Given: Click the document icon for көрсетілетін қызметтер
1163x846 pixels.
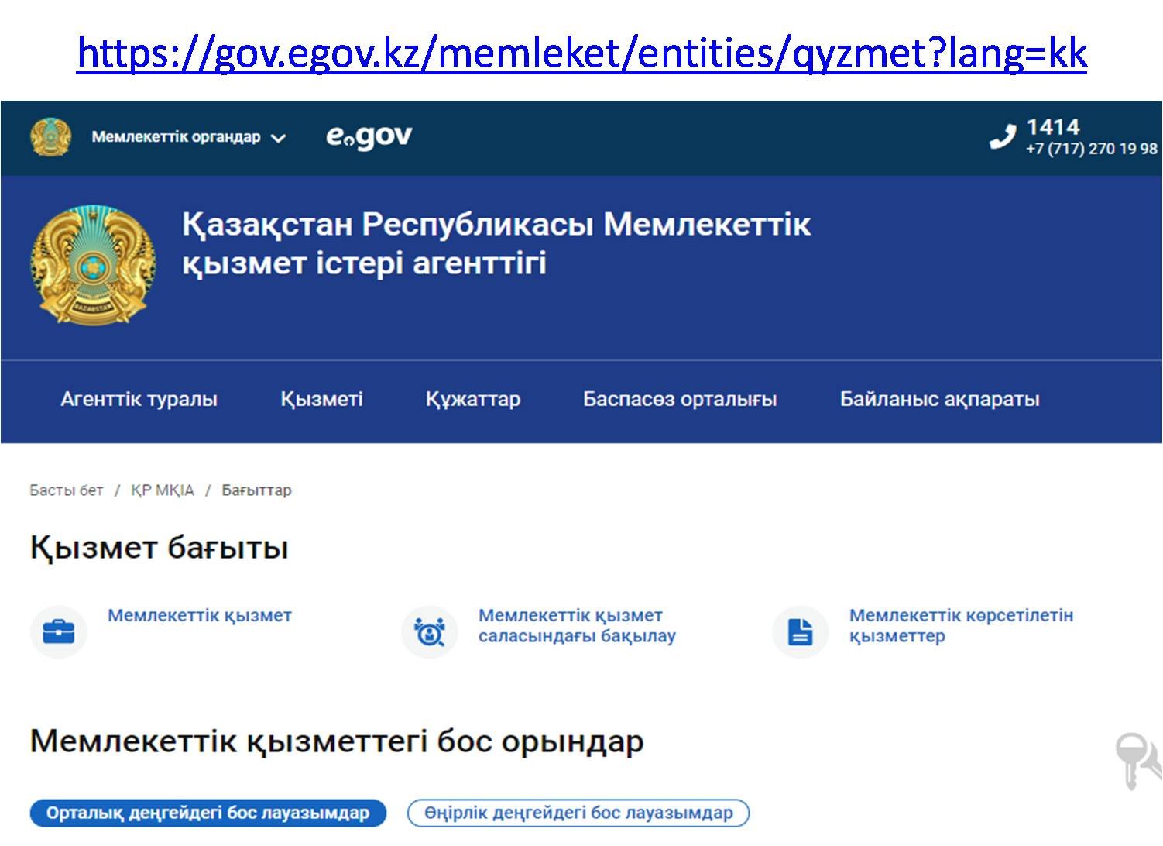Looking at the screenshot, I should pyautogui.click(x=801, y=632).
